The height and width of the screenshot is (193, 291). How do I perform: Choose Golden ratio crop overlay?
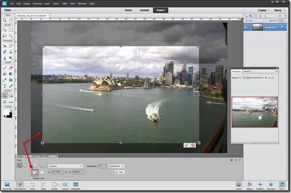click(35, 173)
